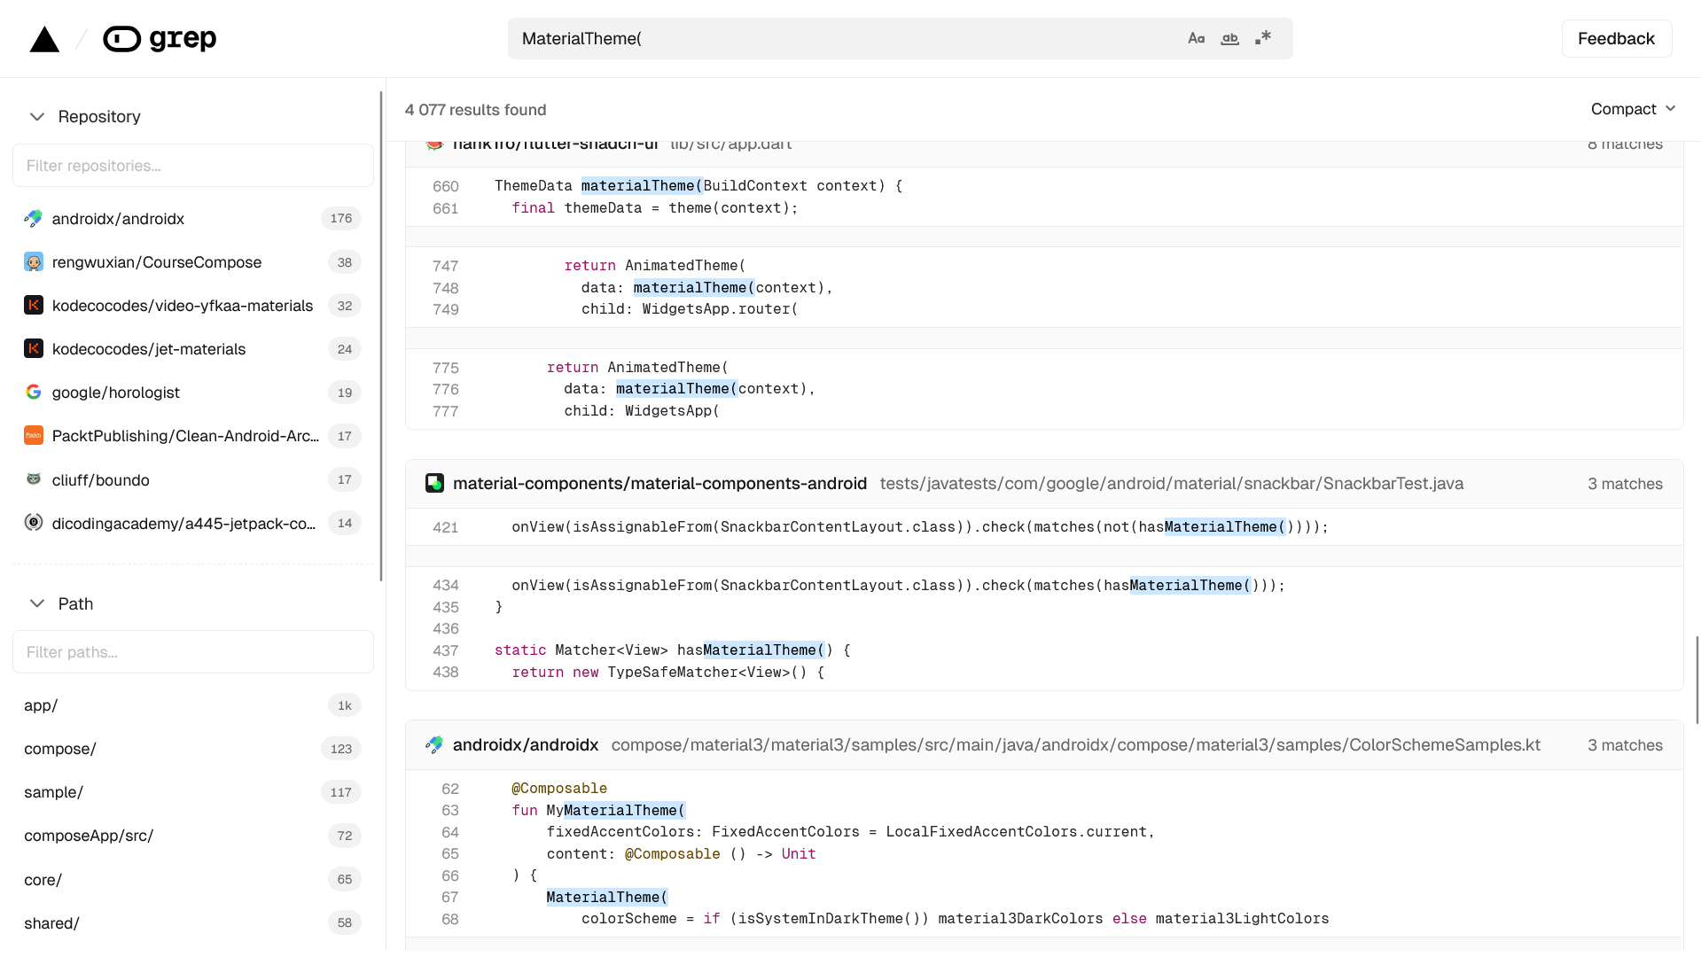This screenshot has height=957, width=1701.
Task: Click 3 matches label for ColorSchemeSamples.kt
Action: 1625,745
